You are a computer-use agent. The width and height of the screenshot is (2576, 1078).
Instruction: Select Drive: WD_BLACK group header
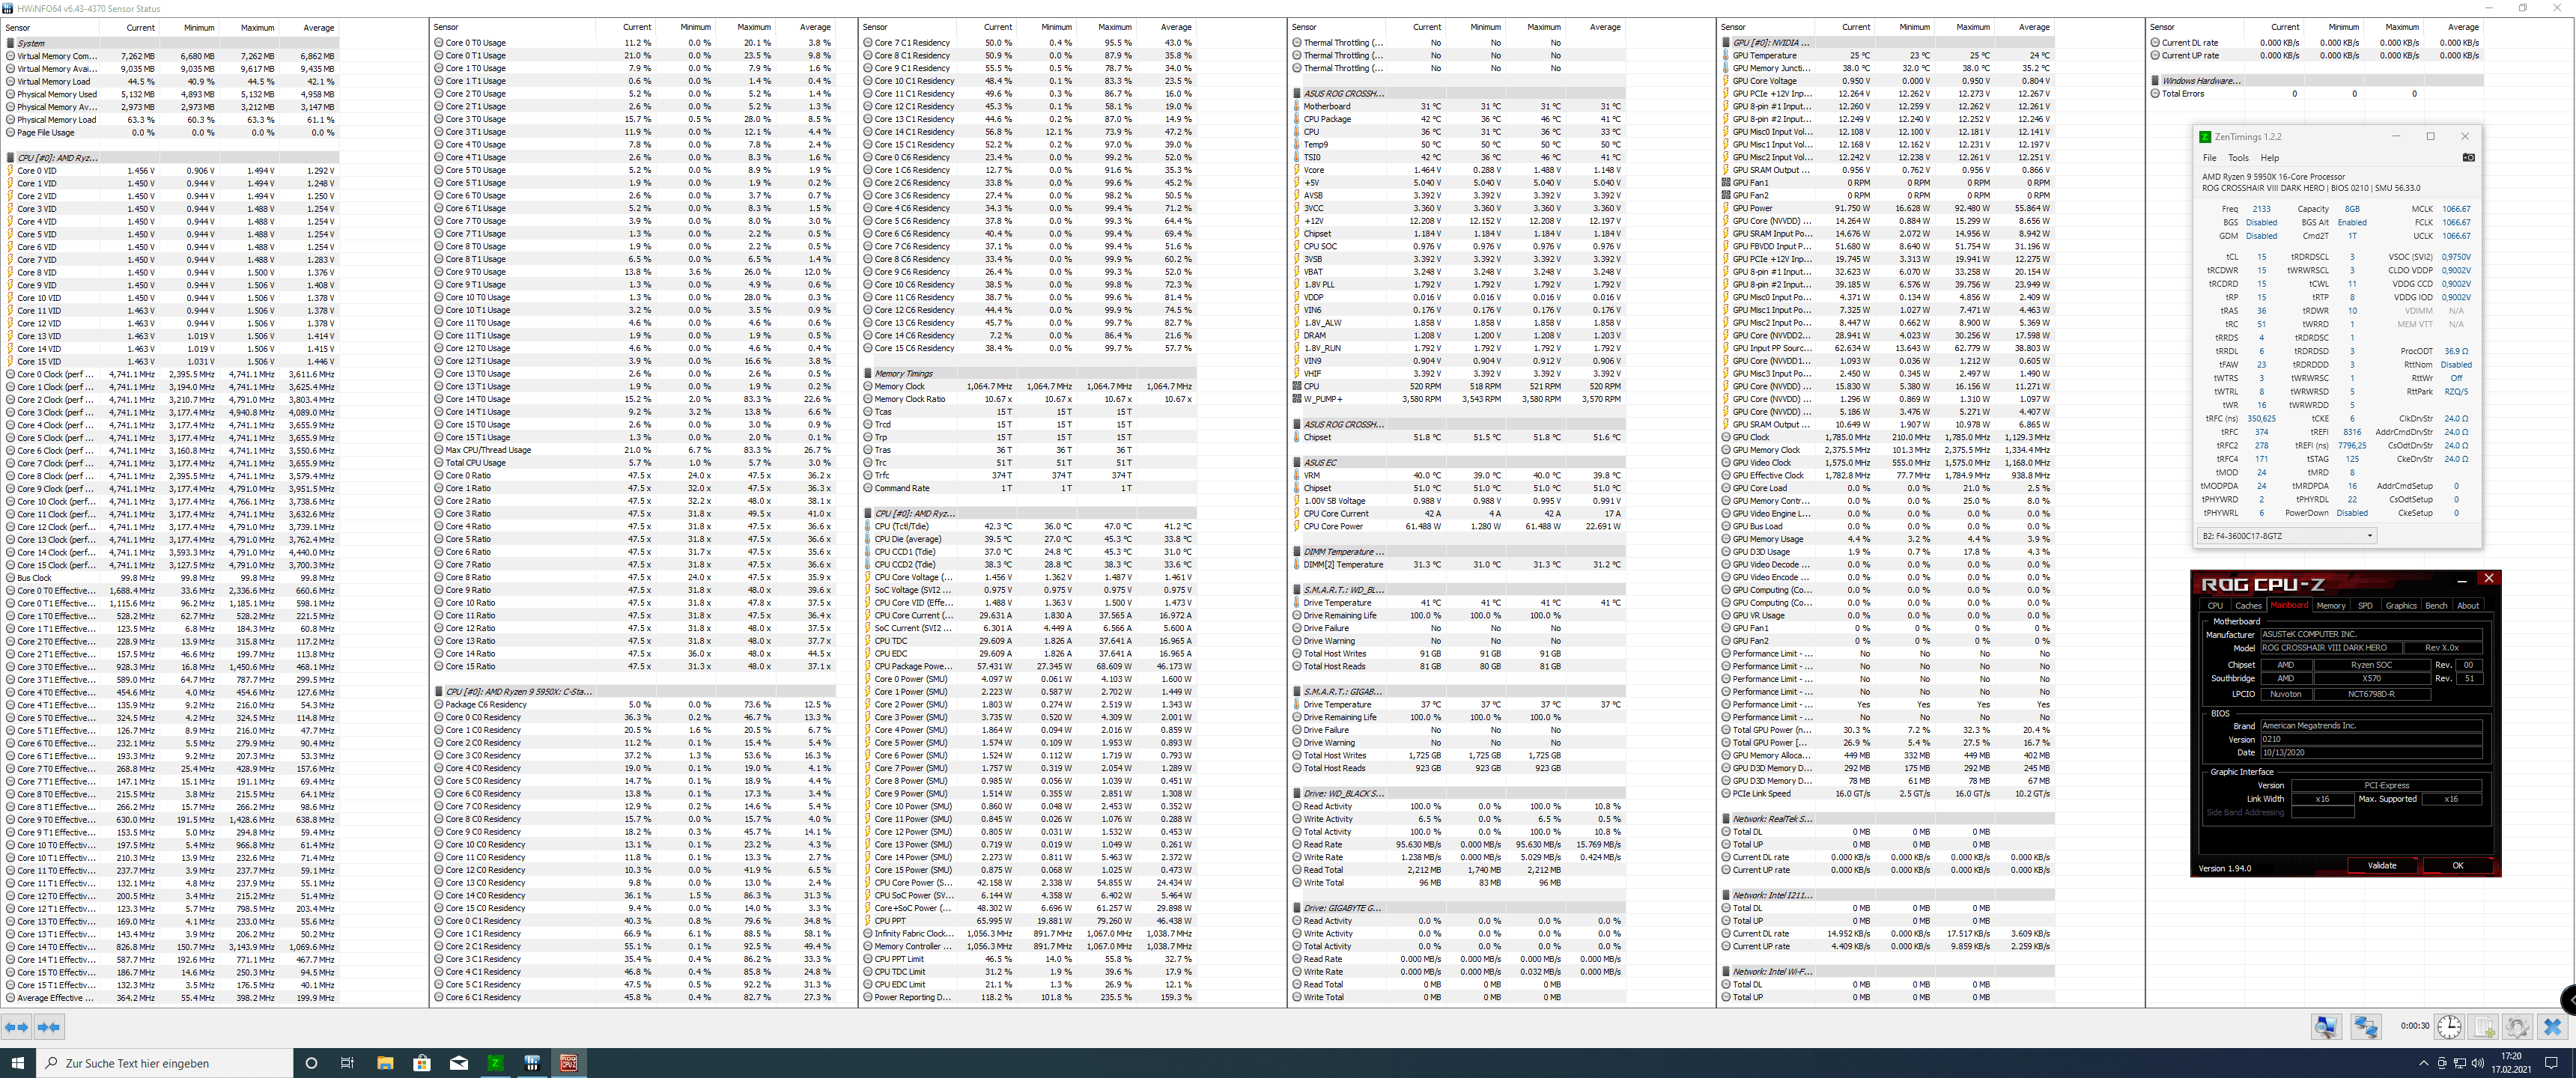[1458, 794]
